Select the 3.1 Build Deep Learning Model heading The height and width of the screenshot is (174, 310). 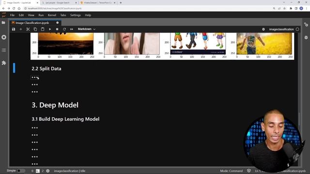point(65,119)
